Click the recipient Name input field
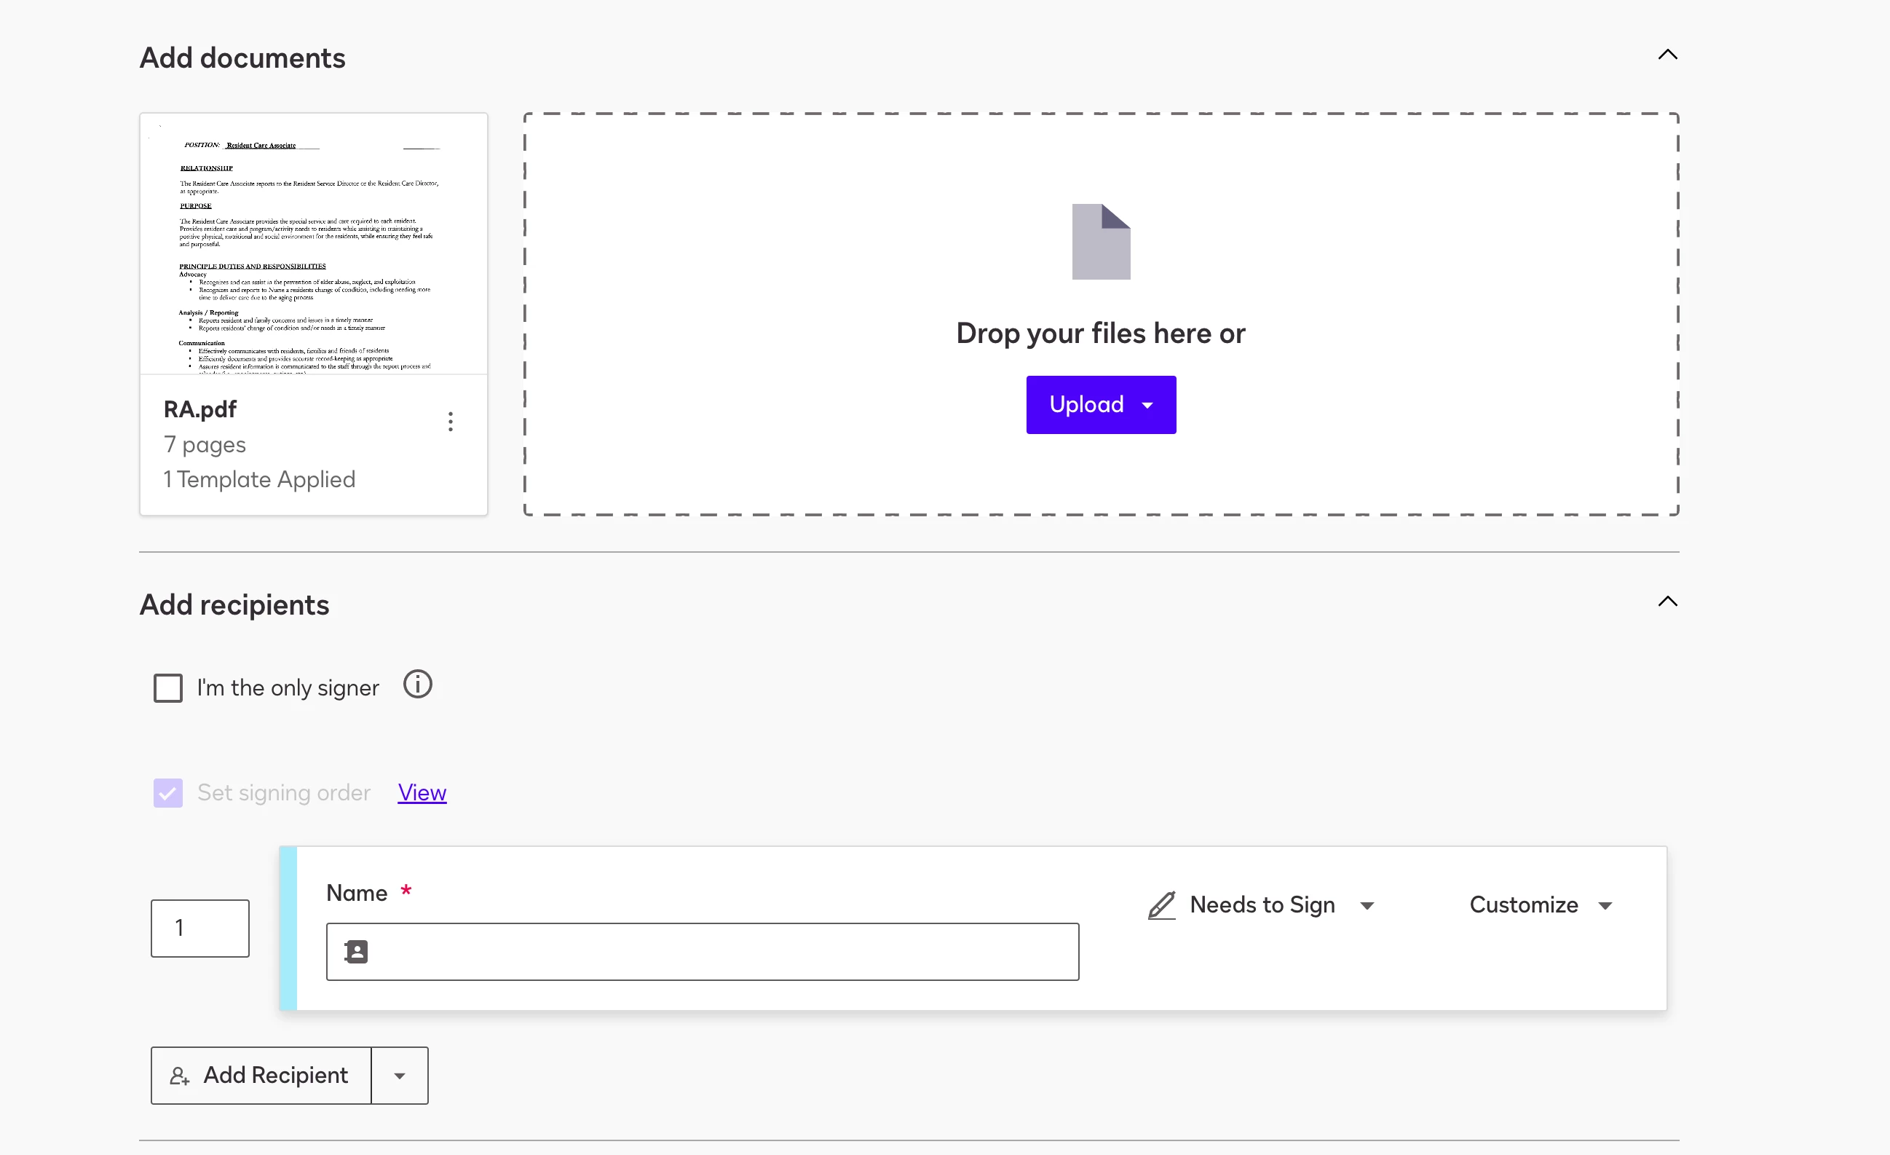The height and width of the screenshot is (1155, 1890). tap(721, 952)
